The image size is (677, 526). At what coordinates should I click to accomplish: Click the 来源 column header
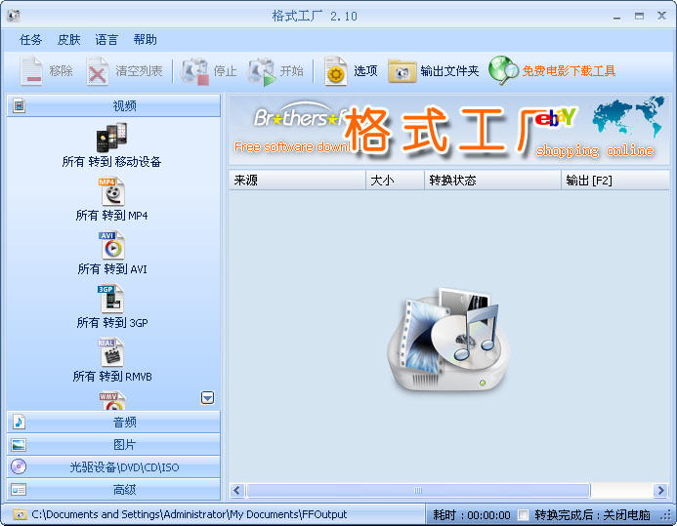tap(298, 181)
